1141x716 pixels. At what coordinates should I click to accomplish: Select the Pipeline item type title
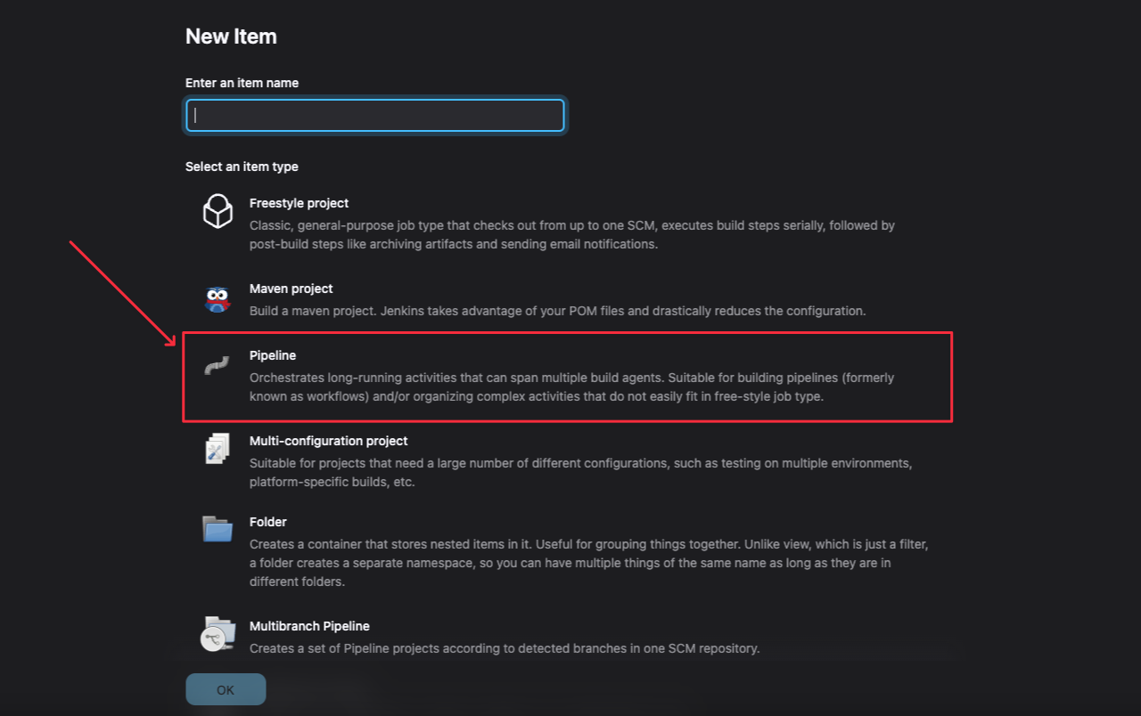pos(272,355)
